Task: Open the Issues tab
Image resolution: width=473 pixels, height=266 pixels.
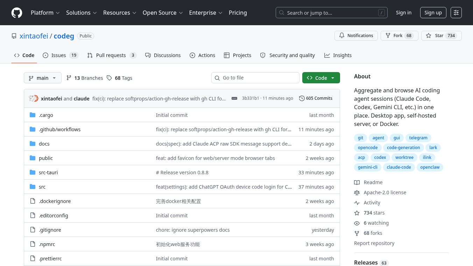Action: point(58,55)
